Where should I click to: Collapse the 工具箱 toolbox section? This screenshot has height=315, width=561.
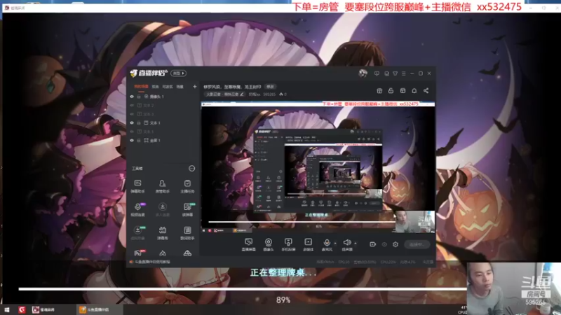pos(191,168)
